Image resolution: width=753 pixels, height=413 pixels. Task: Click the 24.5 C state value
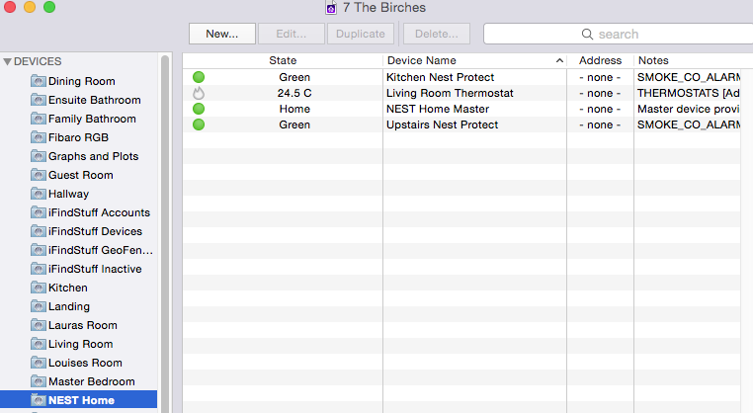click(x=294, y=93)
